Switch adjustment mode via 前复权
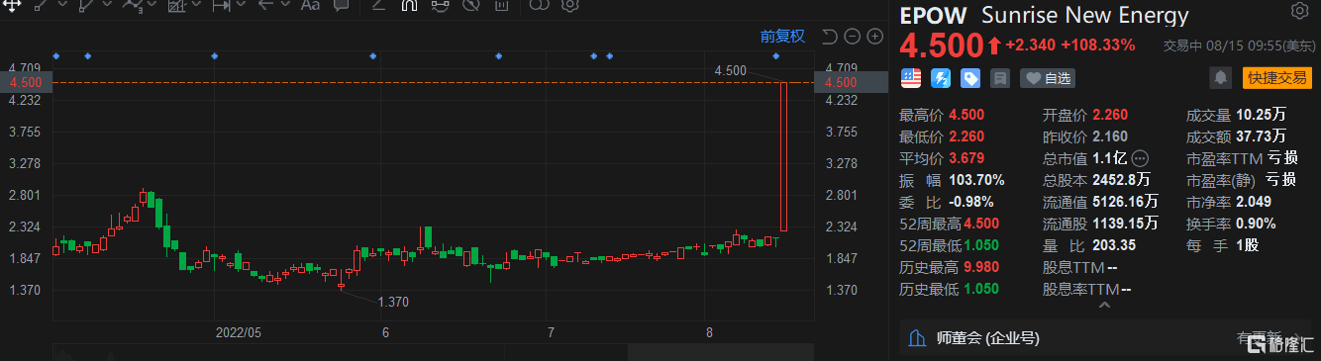Viewport: 1321px width, 361px height. (x=782, y=37)
